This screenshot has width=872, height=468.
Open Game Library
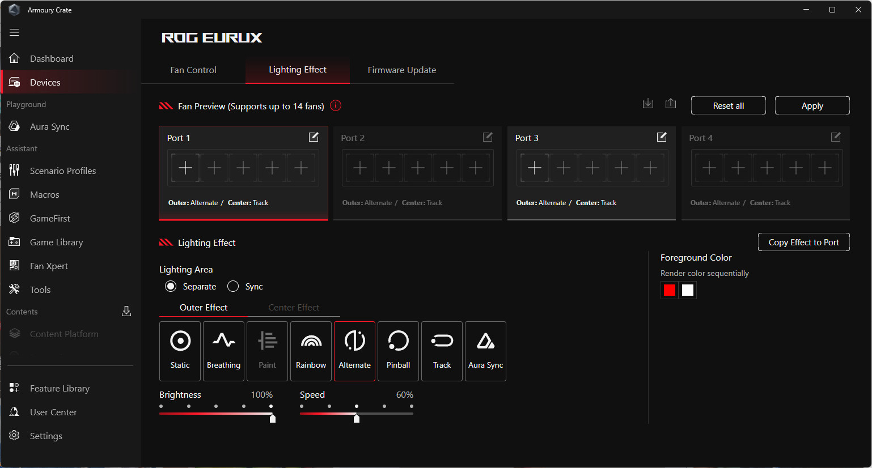tap(70, 242)
